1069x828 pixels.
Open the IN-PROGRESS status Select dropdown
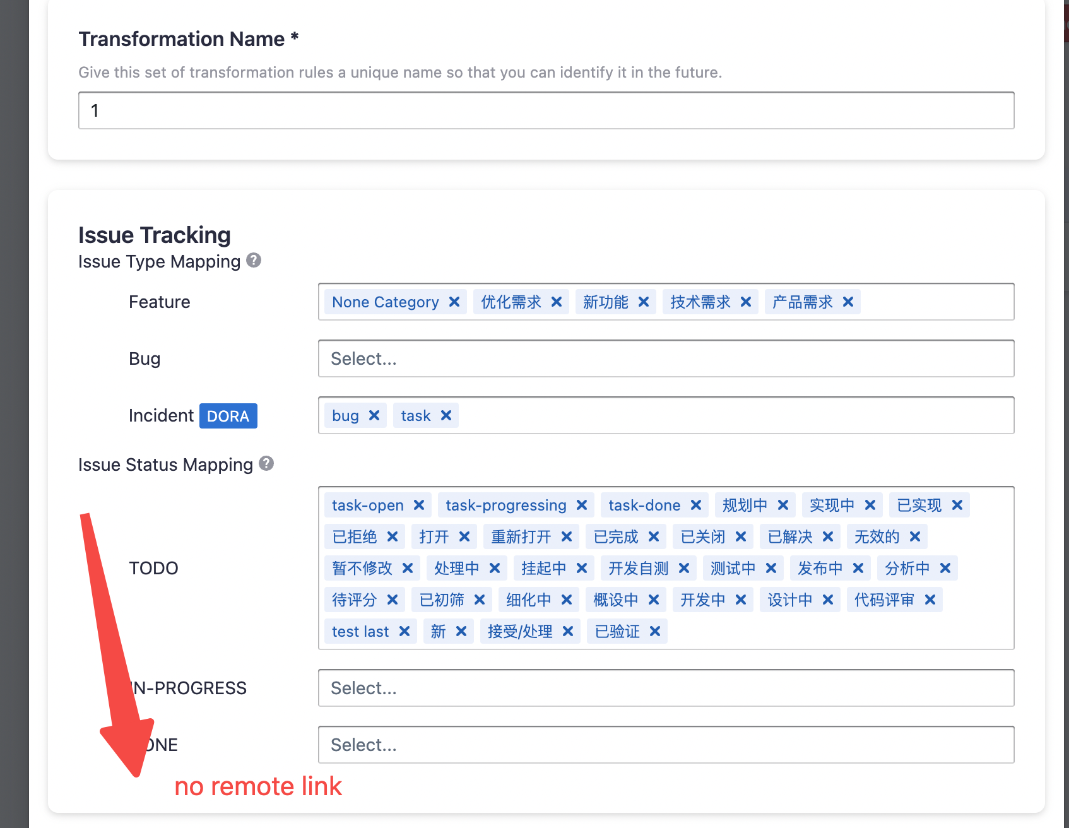pyautogui.click(x=666, y=688)
